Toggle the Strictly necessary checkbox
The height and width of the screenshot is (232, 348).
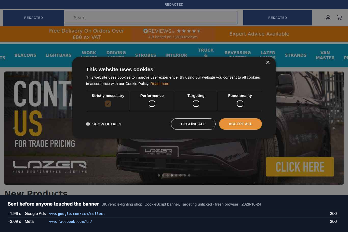click(108, 104)
